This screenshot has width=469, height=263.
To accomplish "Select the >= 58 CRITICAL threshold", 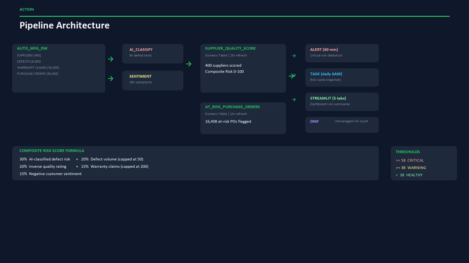I will coord(410,161).
